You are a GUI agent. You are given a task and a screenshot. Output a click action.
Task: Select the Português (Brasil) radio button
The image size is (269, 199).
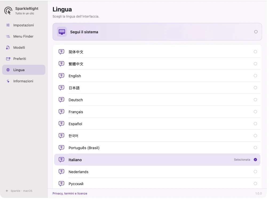(x=255, y=148)
